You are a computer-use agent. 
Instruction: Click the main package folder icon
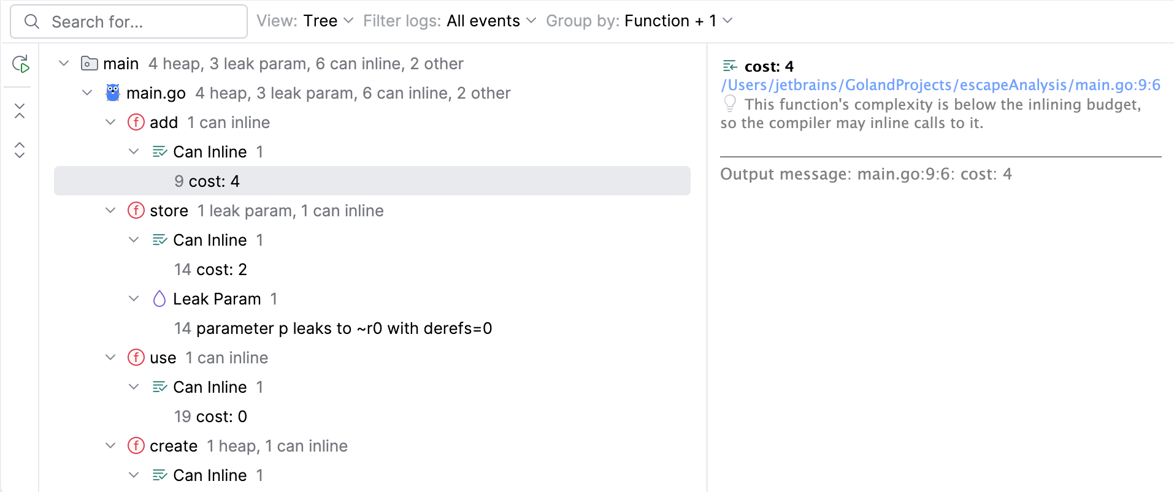[x=90, y=63]
